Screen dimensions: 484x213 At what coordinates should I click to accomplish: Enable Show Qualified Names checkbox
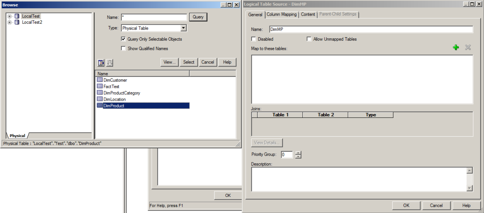point(124,48)
